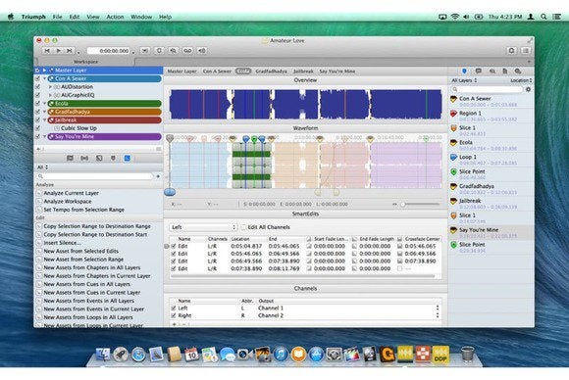This screenshot has height=380, width=569.
Task: Jump to end with skip-forward button
Action: [x=70, y=51]
